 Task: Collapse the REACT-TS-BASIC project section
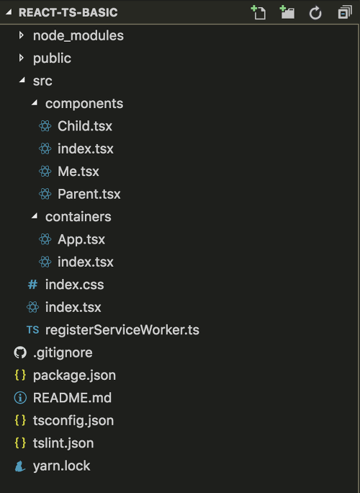tap(9, 12)
